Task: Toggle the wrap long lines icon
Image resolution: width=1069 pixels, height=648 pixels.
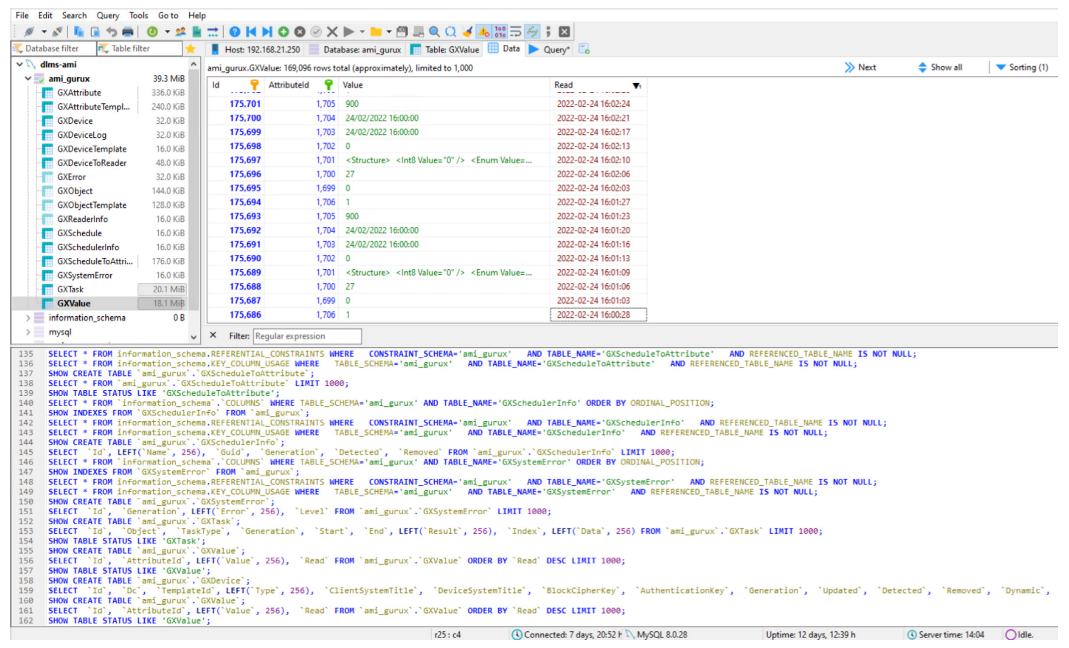Action: (516, 32)
